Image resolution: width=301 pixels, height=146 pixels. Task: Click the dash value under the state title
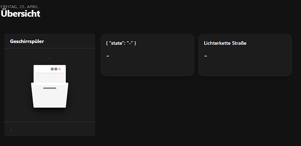108,56
